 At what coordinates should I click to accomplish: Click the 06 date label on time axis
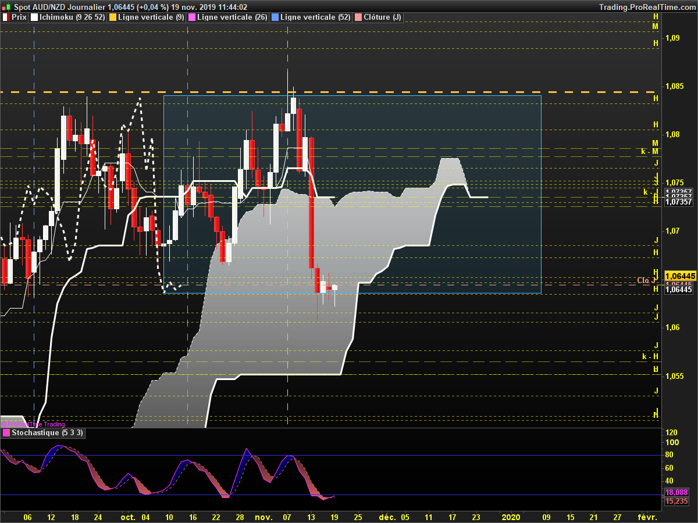[27, 517]
